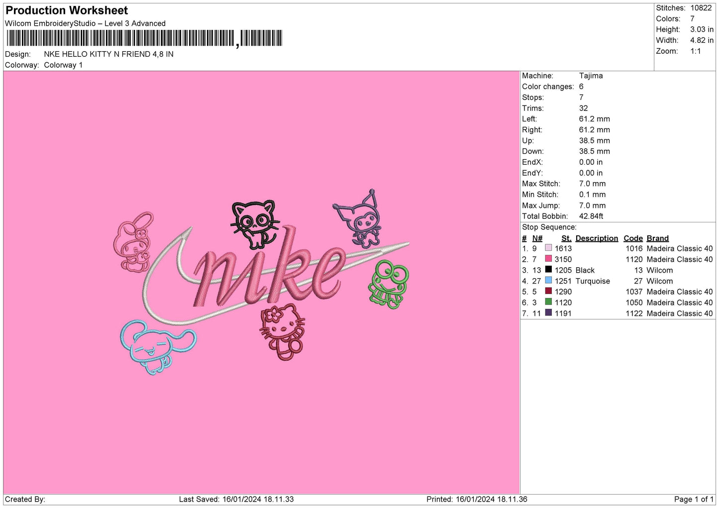Click the hot pink 1120 thread color swatch

548,259
